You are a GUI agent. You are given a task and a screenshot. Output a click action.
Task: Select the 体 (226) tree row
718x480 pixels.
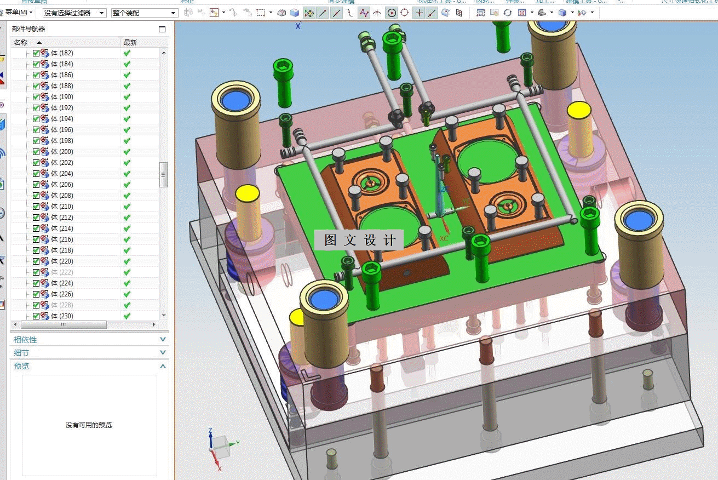(x=85, y=294)
